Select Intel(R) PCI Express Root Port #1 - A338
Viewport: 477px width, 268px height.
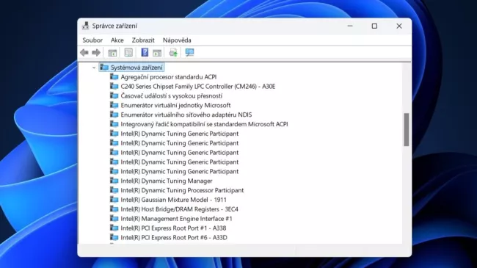click(173, 228)
